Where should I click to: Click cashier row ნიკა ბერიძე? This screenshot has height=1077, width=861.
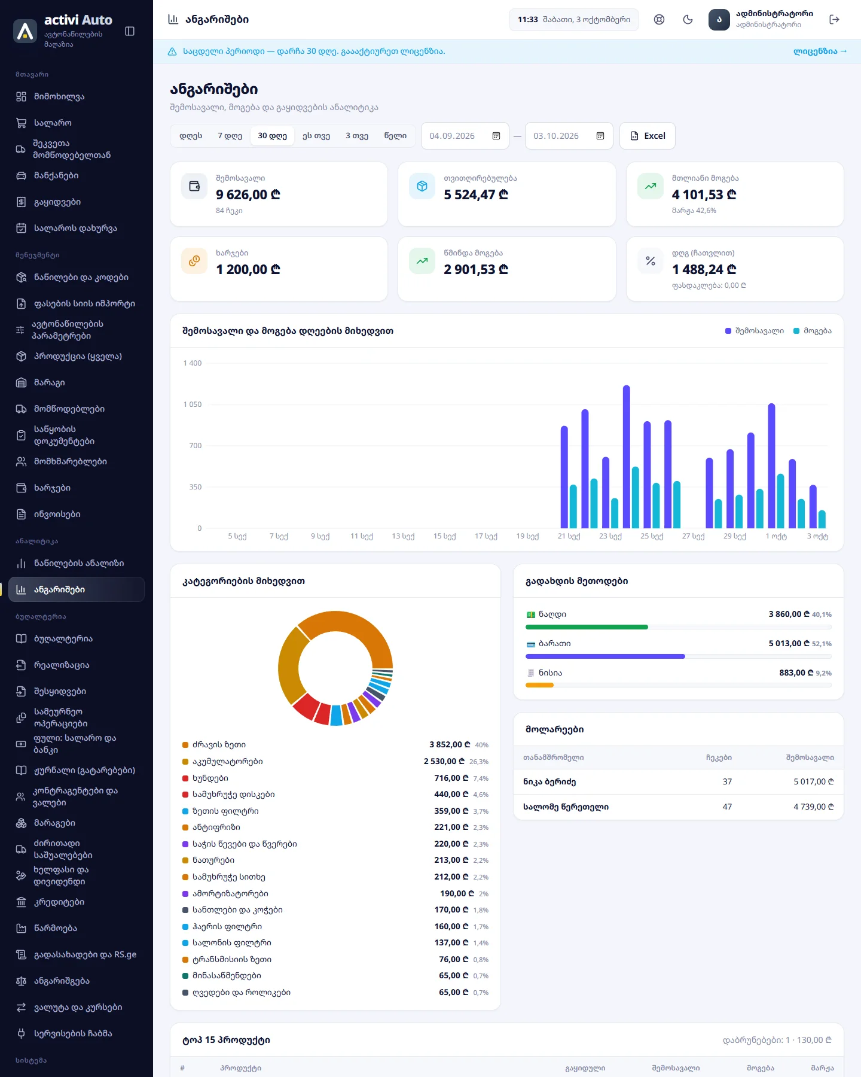(679, 782)
